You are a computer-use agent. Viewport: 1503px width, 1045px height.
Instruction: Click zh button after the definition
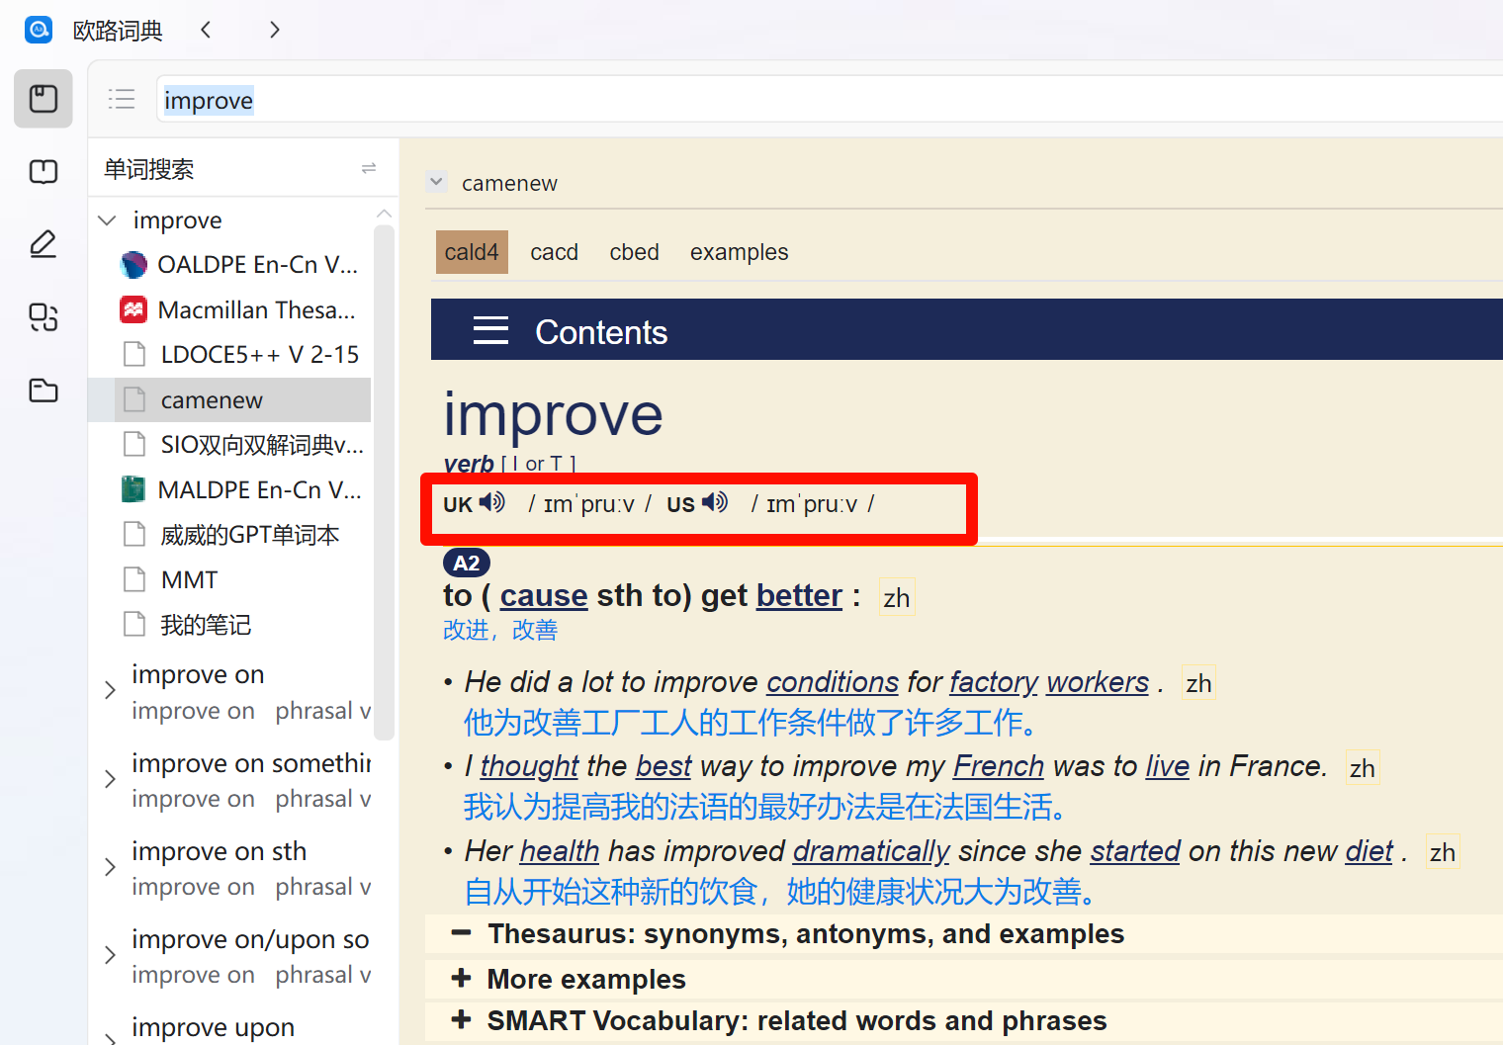[897, 598]
